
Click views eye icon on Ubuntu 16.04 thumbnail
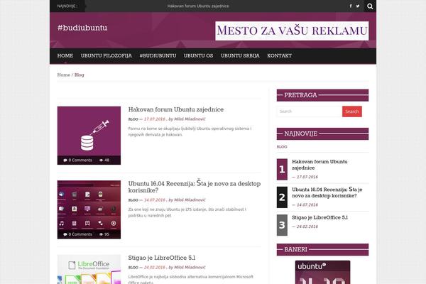pos(101,234)
